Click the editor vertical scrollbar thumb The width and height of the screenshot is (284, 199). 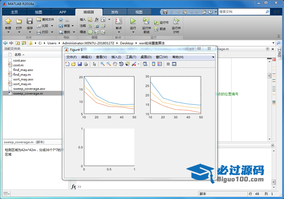[269, 76]
